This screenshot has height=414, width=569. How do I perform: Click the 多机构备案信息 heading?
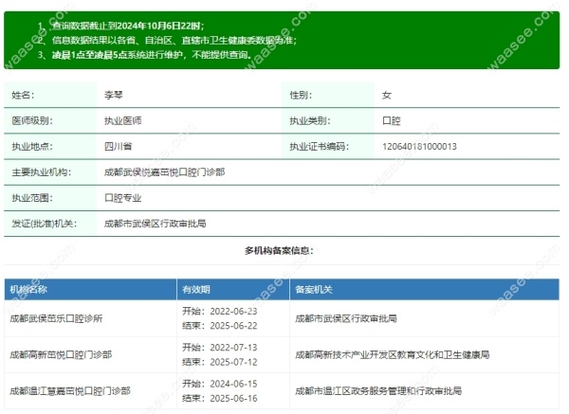279,250
